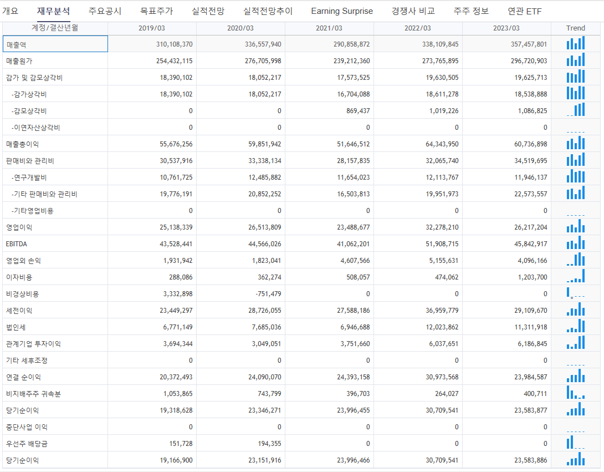This screenshot has width=604, height=472.
Task: Select the 세전이익 row label
Action: coord(19,311)
